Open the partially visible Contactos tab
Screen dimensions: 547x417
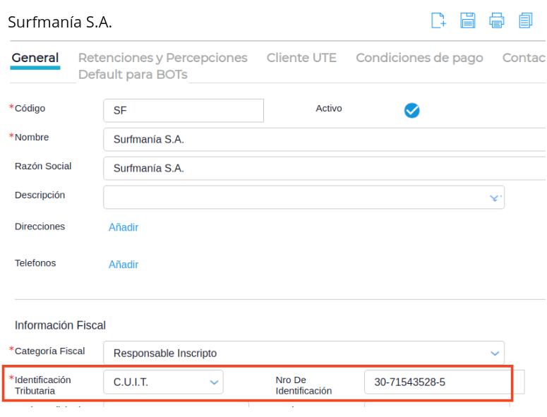click(x=524, y=58)
